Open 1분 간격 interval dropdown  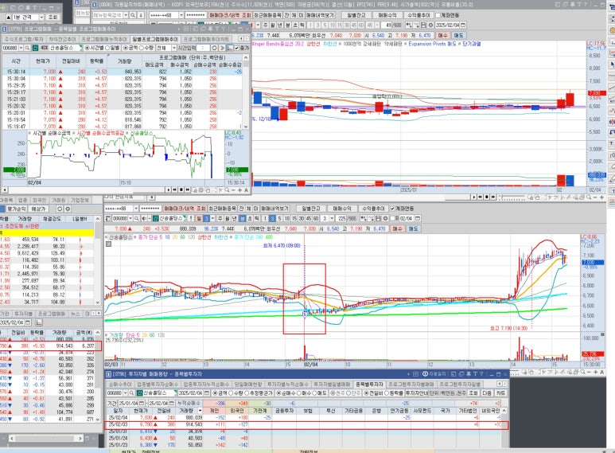(x=41, y=18)
